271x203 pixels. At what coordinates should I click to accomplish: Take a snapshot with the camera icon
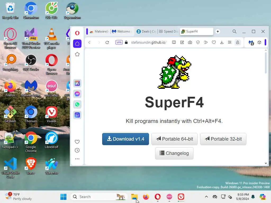tap(190, 43)
